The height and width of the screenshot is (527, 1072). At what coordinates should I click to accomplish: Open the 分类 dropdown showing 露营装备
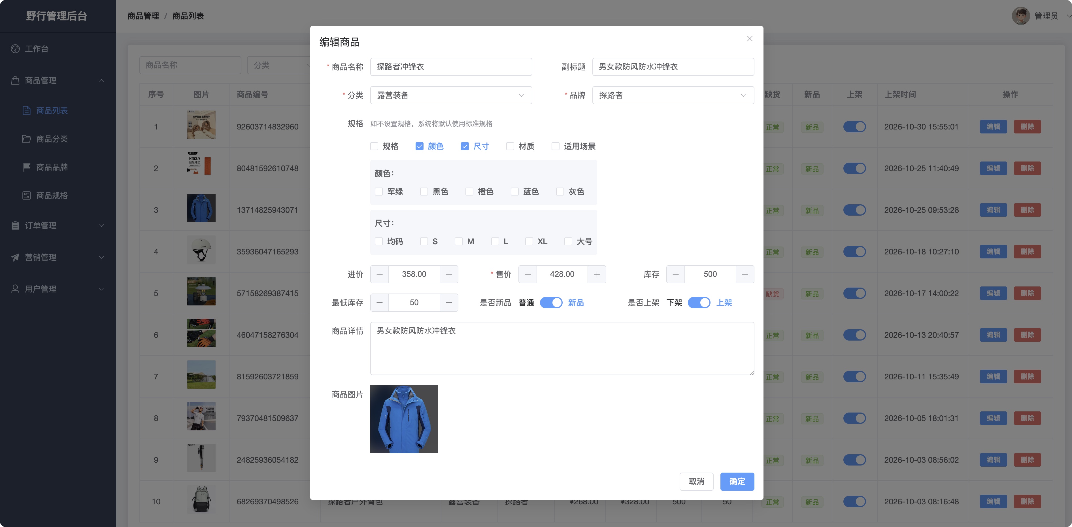click(451, 95)
